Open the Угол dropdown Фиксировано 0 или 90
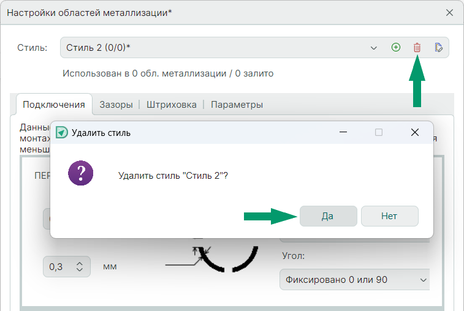 (354, 279)
